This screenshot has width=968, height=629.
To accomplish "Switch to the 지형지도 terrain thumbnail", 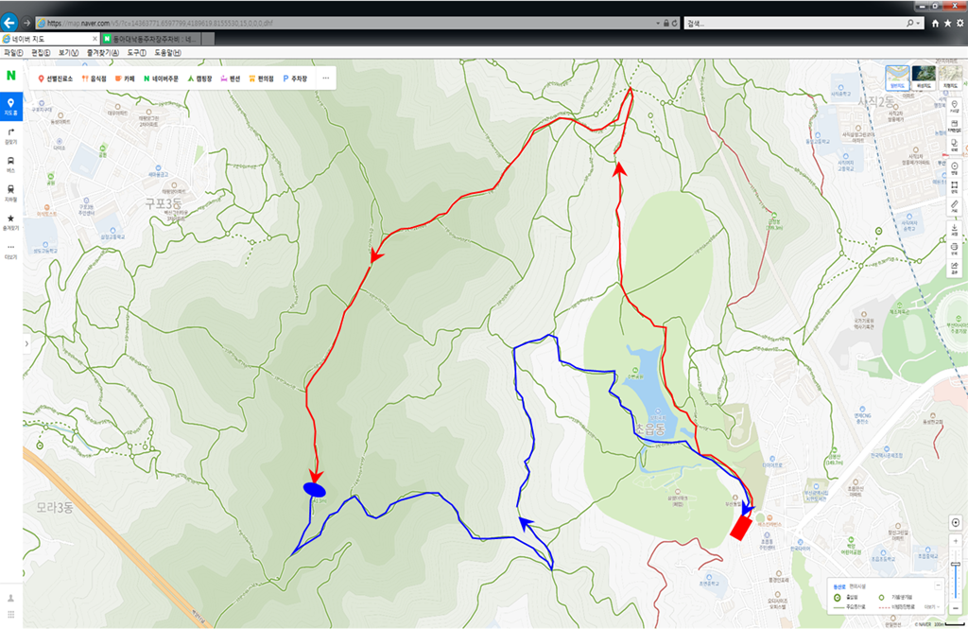I will (950, 78).
